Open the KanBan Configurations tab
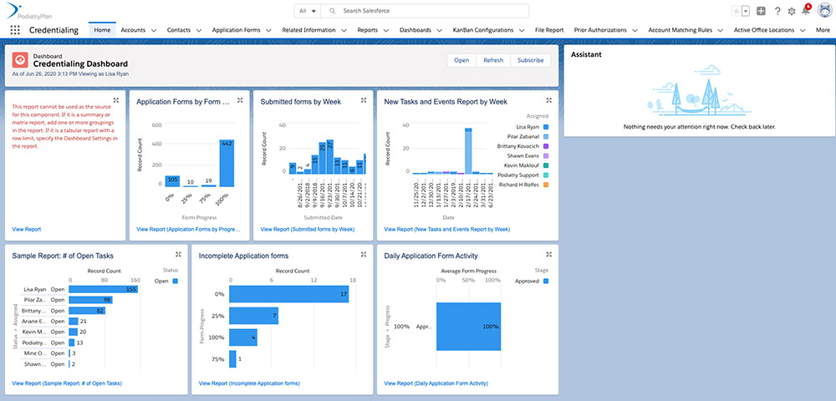The height and width of the screenshot is (401, 836). pos(483,30)
